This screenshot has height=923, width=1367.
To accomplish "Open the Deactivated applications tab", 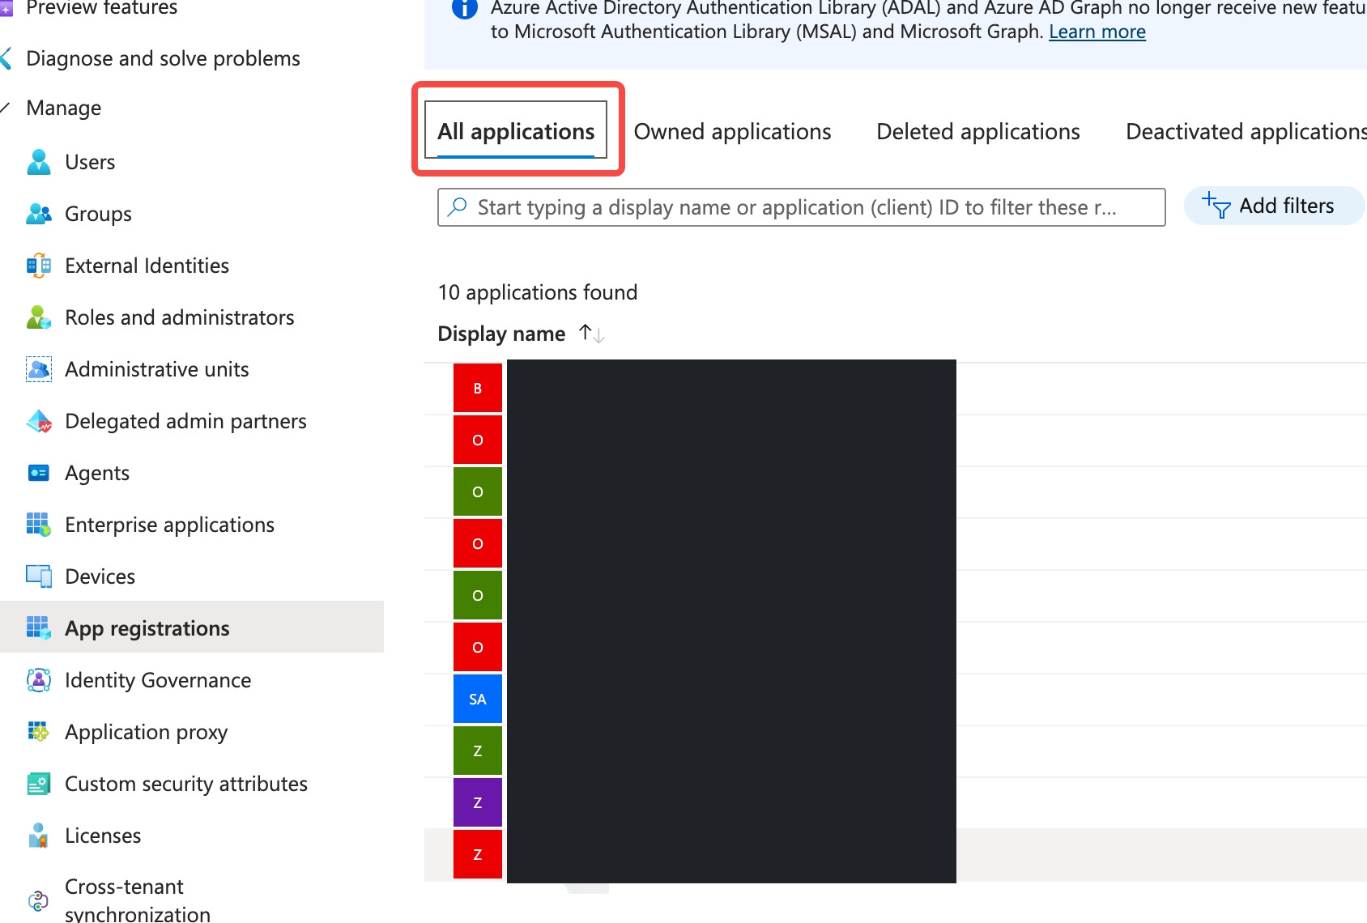I will (1246, 132).
